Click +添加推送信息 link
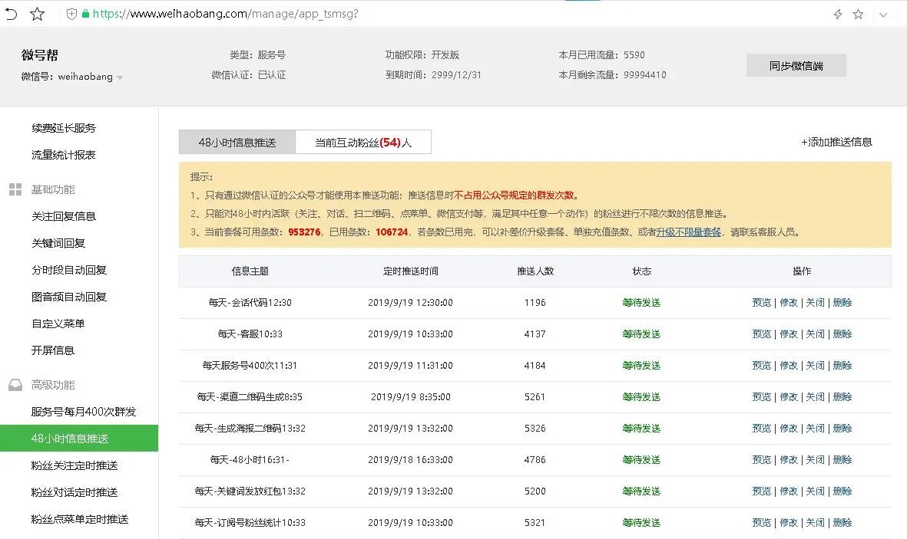This screenshot has height=539, width=907. click(x=836, y=142)
